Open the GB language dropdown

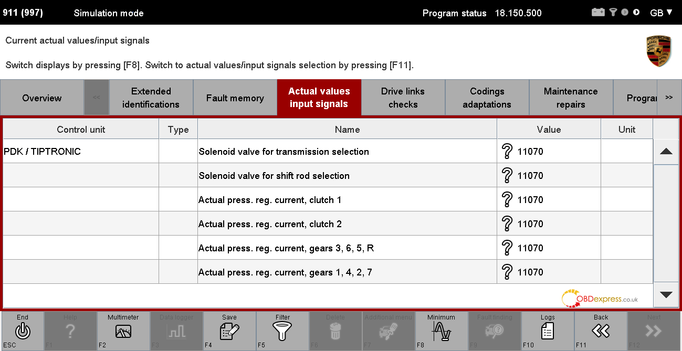click(x=661, y=13)
